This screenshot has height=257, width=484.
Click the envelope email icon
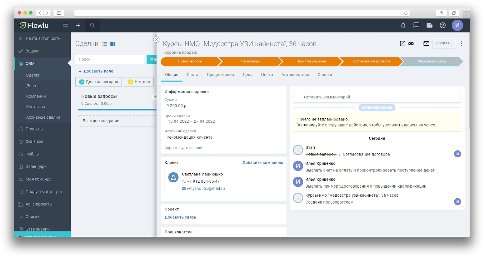click(x=426, y=43)
